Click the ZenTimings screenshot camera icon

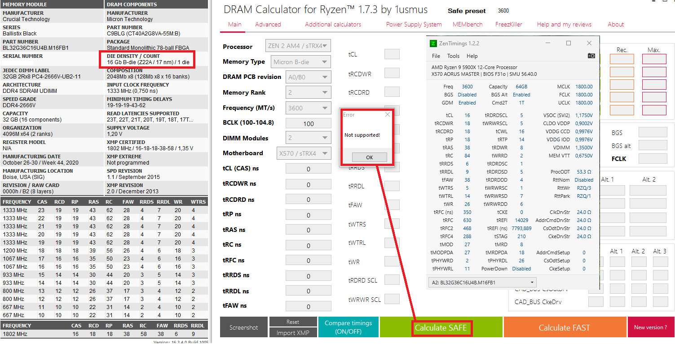[x=591, y=56]
